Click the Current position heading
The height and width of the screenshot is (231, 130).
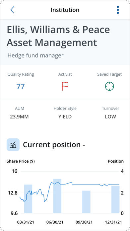pyautogui.click(x=54, y=145)
